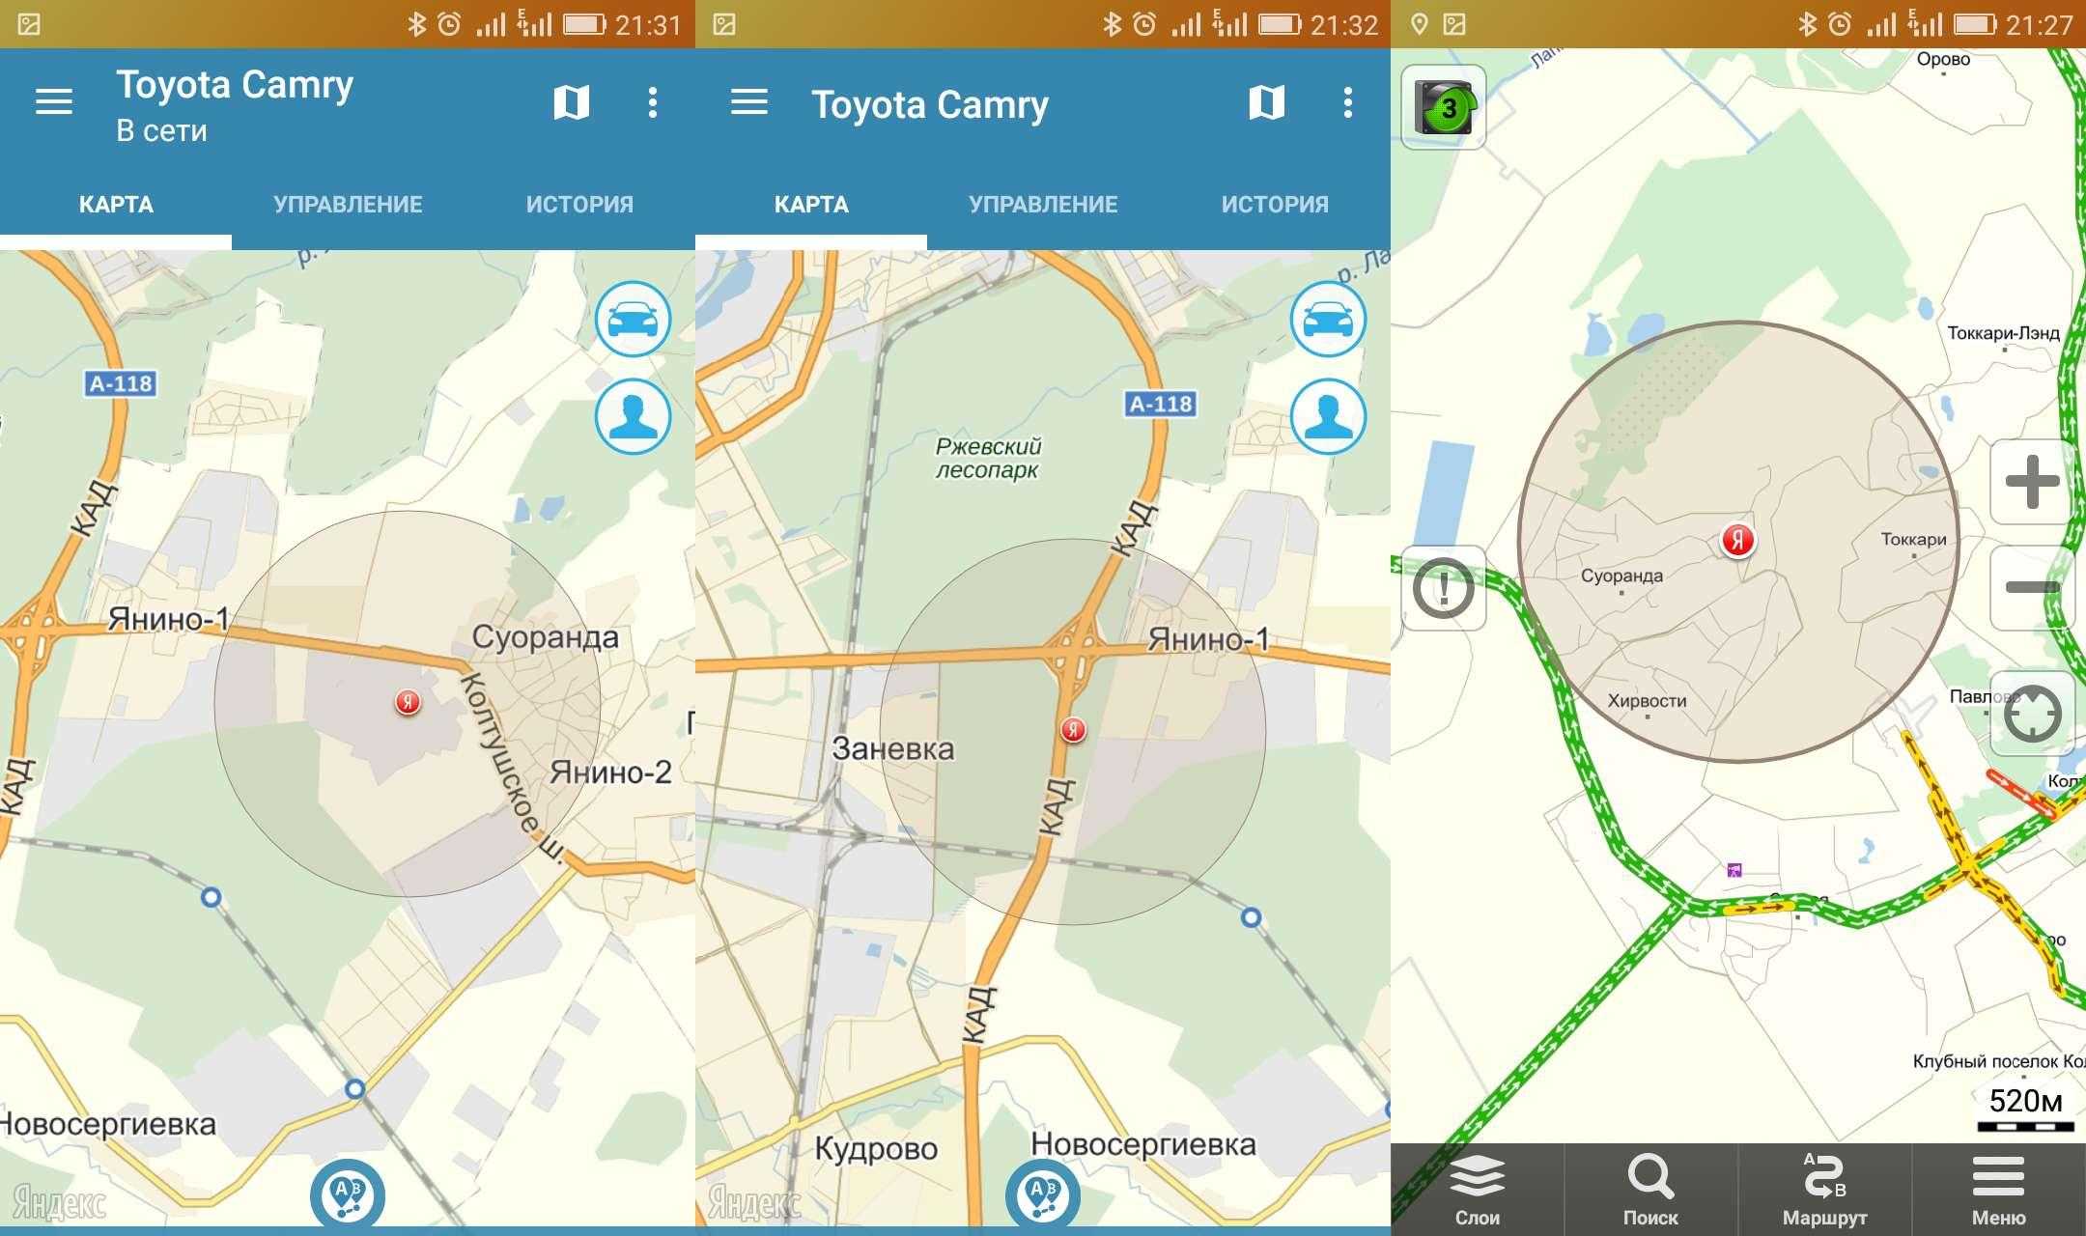Switch to УПРАВЛЕНИЕ tab in left screen

348,205
